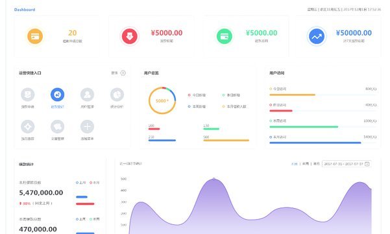The image size is (390, 234).
Task: Toggle the orange-circle legend item in the user overview
Action: 234,106
